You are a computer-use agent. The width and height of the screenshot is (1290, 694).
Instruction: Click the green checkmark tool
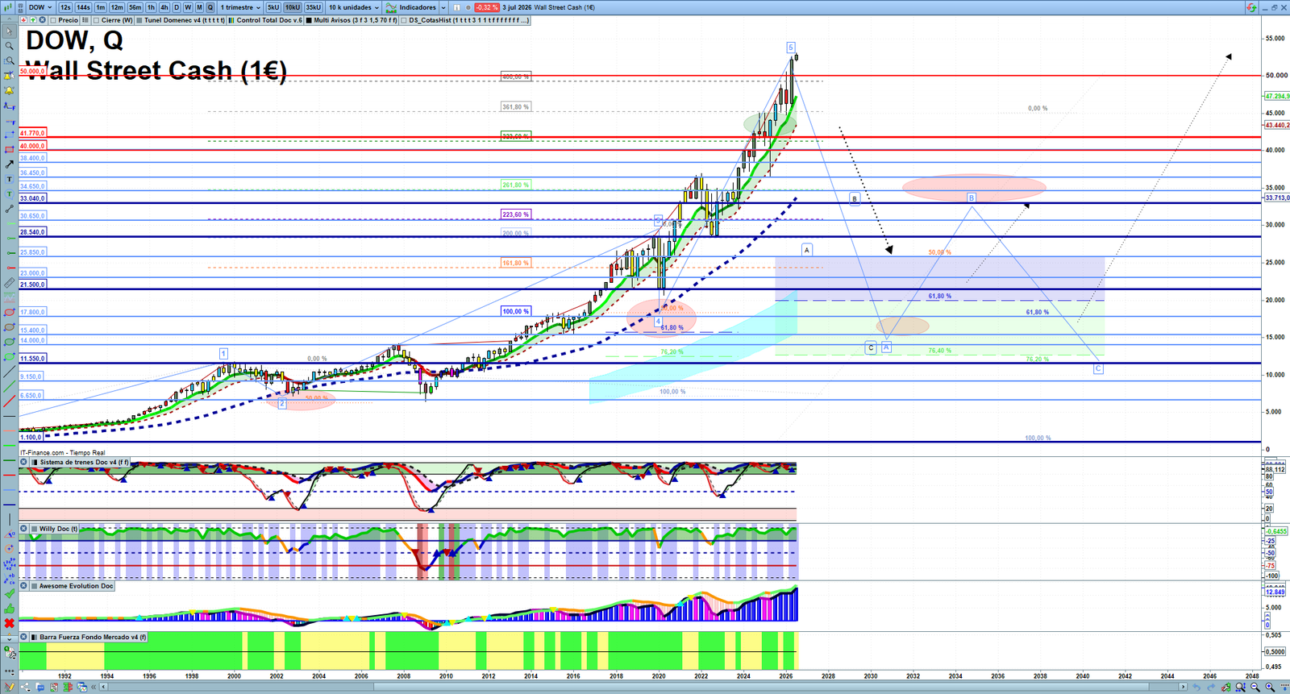pyautogui.click(x=9, y=594)
